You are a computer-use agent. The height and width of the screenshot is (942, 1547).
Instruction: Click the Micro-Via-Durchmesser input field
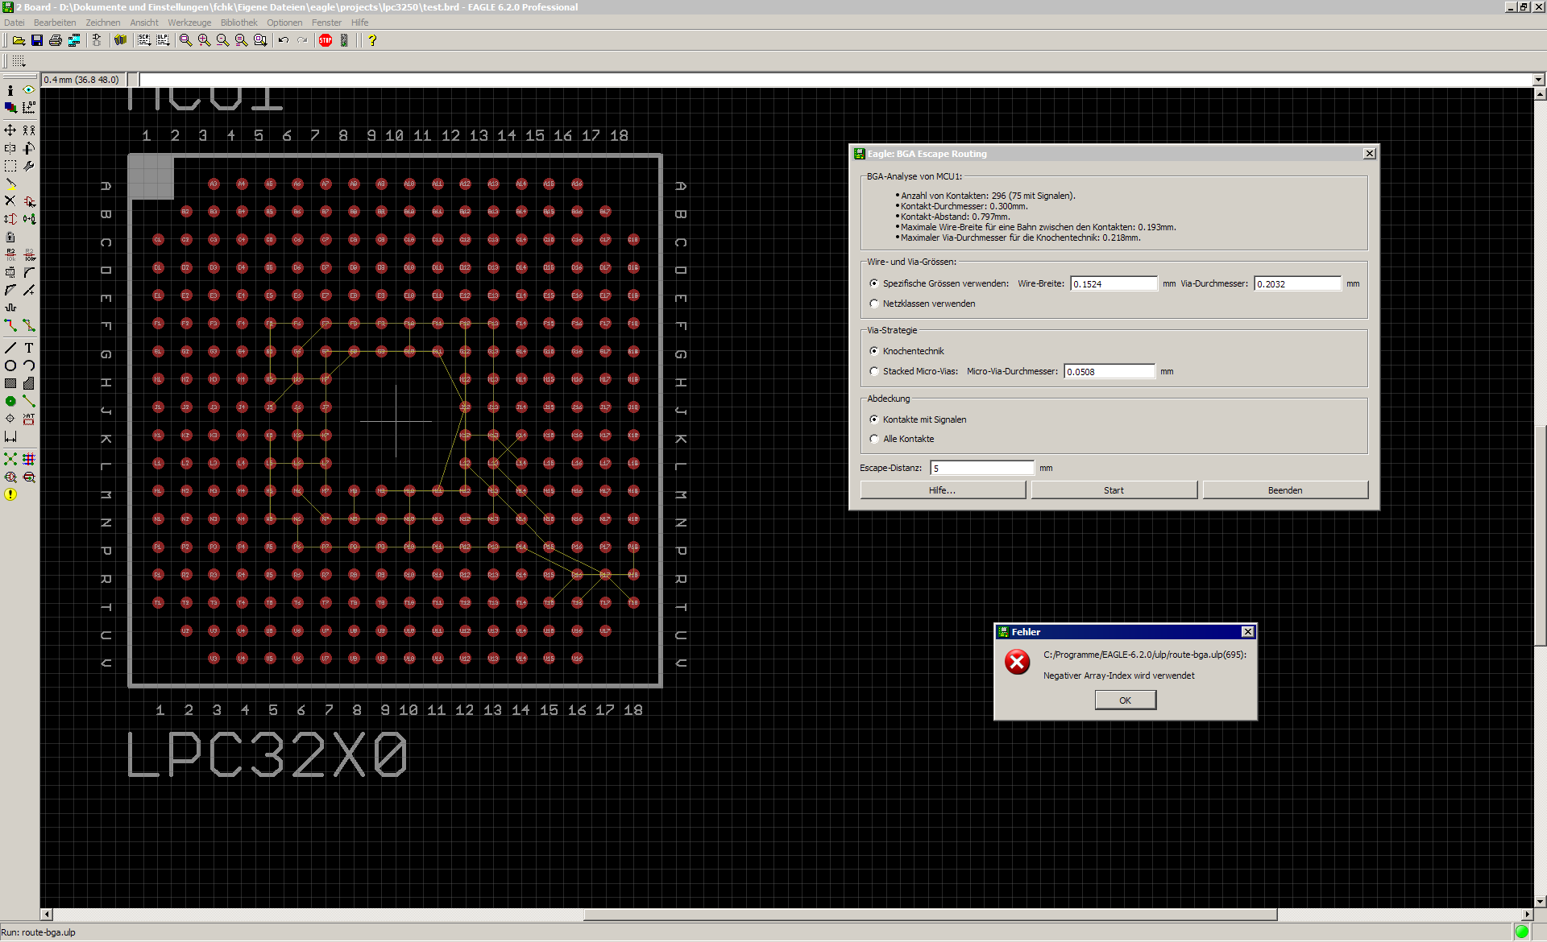(x=1109, y=371)
